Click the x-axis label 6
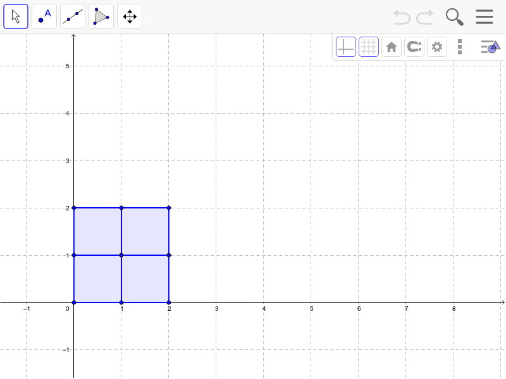 359,309
